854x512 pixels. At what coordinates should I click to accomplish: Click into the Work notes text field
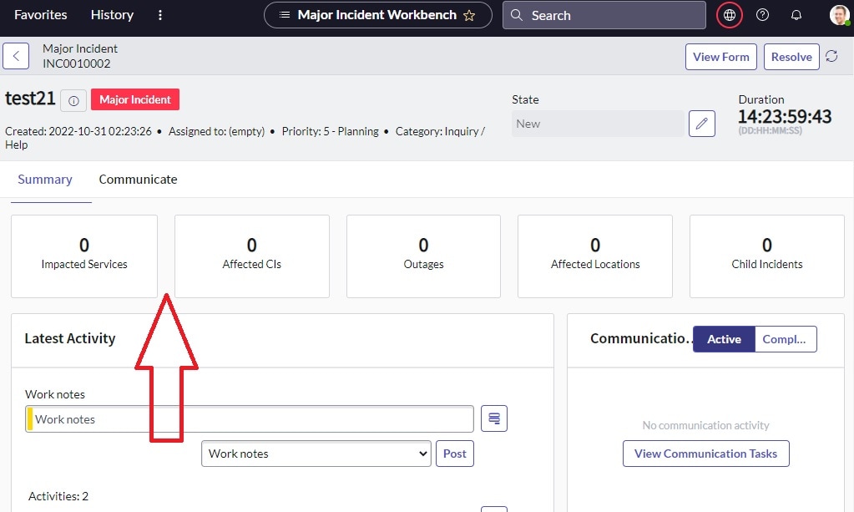[x=250, y=418]
